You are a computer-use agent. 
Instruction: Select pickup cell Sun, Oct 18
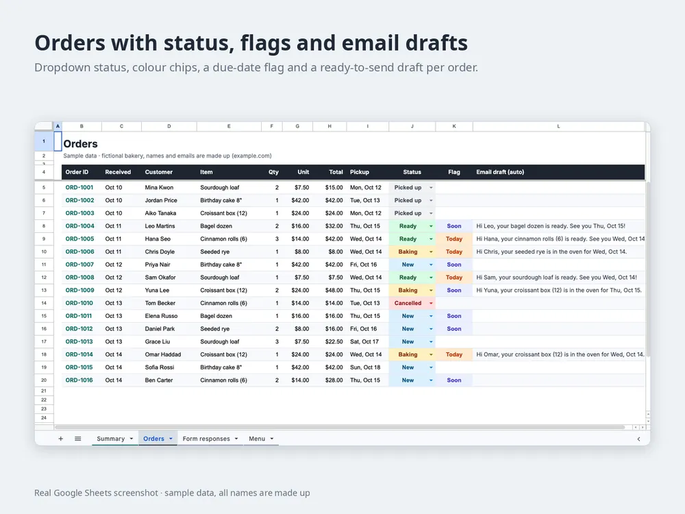(x=367, y=367)
